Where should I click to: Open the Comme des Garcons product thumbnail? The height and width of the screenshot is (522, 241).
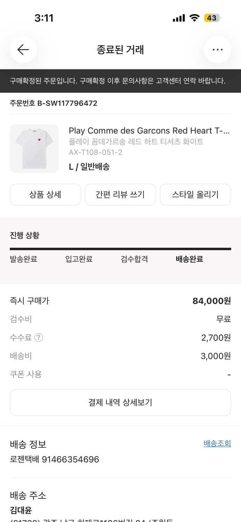[34, 149]
